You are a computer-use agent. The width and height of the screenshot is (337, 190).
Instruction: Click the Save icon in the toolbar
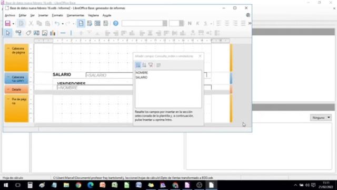coord(8,23)
